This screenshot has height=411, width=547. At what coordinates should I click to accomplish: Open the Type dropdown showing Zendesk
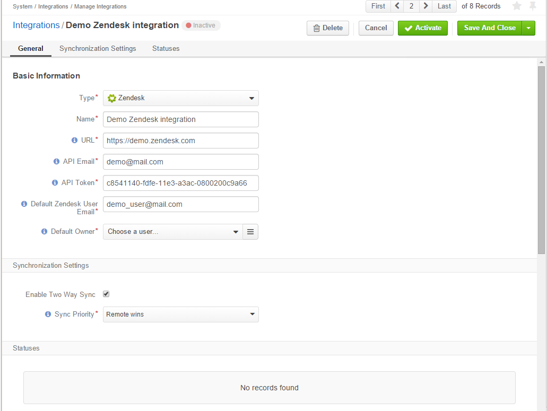click(x=181, y=98)
